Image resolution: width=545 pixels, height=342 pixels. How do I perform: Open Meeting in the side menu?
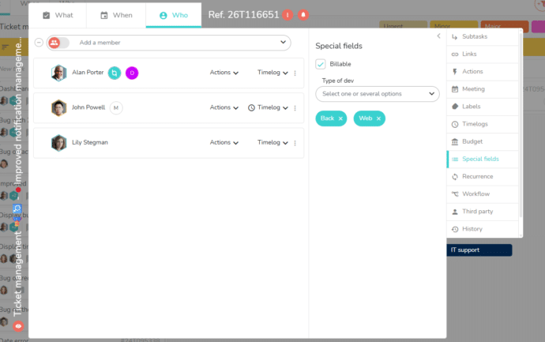483,89
